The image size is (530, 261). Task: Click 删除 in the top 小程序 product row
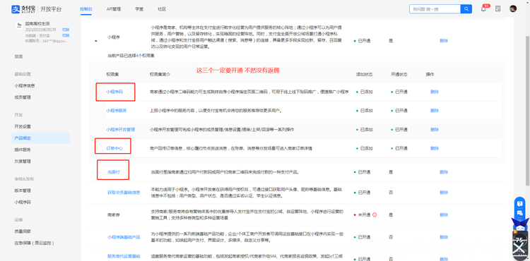coord(444,41)
